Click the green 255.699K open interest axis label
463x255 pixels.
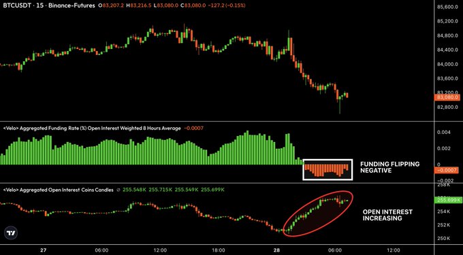(x=448, y=200)
